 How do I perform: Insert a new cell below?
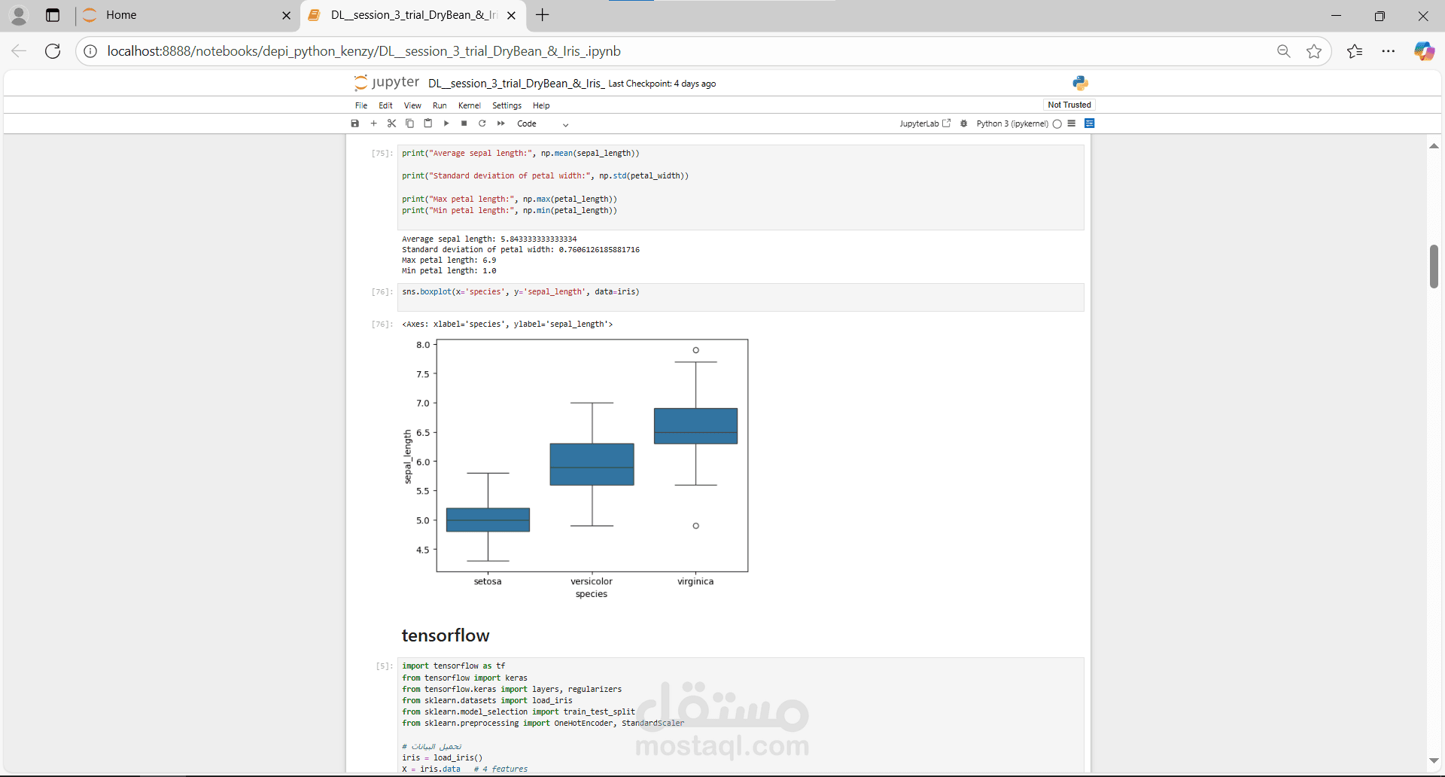pos(373,123)
